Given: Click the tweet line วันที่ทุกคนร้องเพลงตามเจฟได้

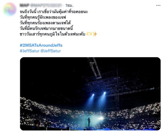Looking at the screenshot, I should point(45,23).
